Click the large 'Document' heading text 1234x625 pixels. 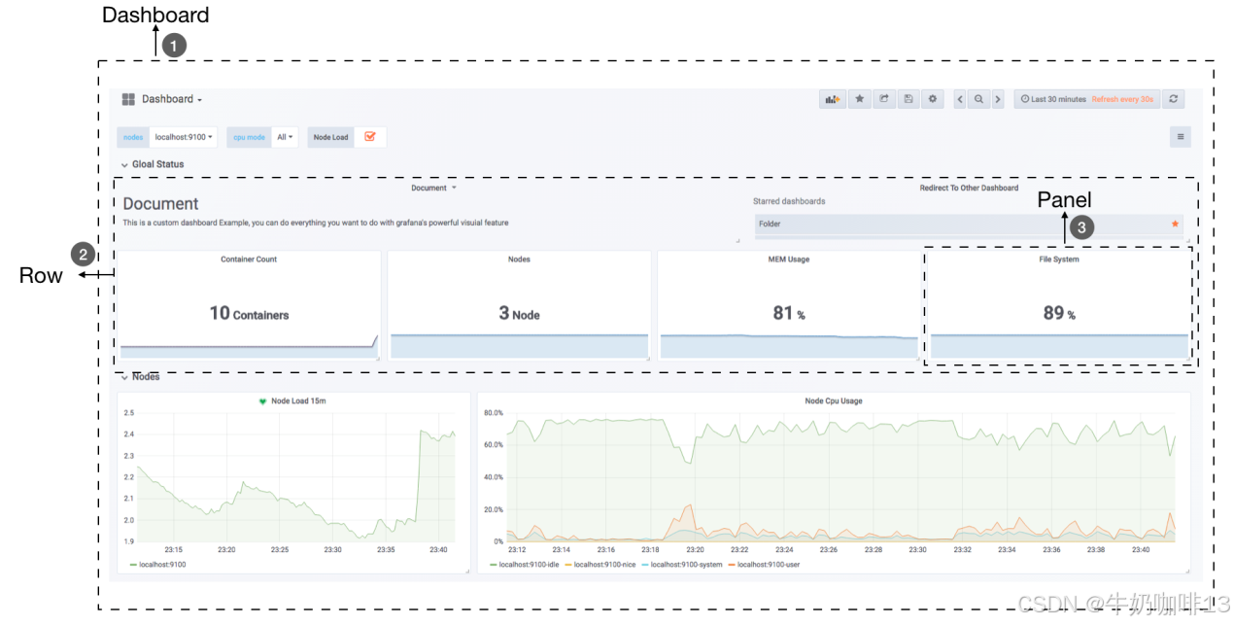point(160,203)
